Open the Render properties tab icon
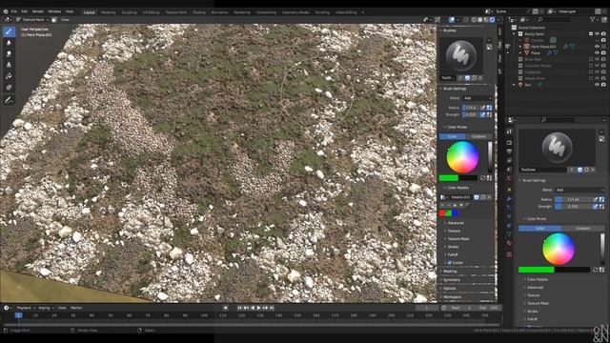610x343 pixels. tap(509, 142)
